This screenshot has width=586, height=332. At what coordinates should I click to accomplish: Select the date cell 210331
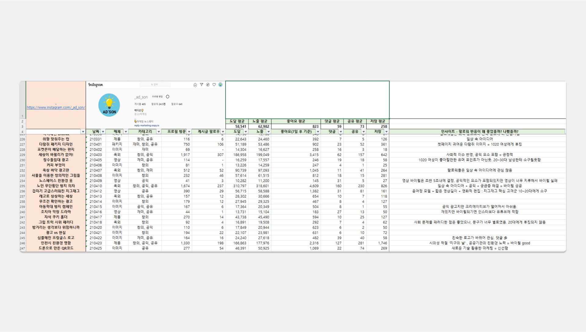click(x=96, y=139)
